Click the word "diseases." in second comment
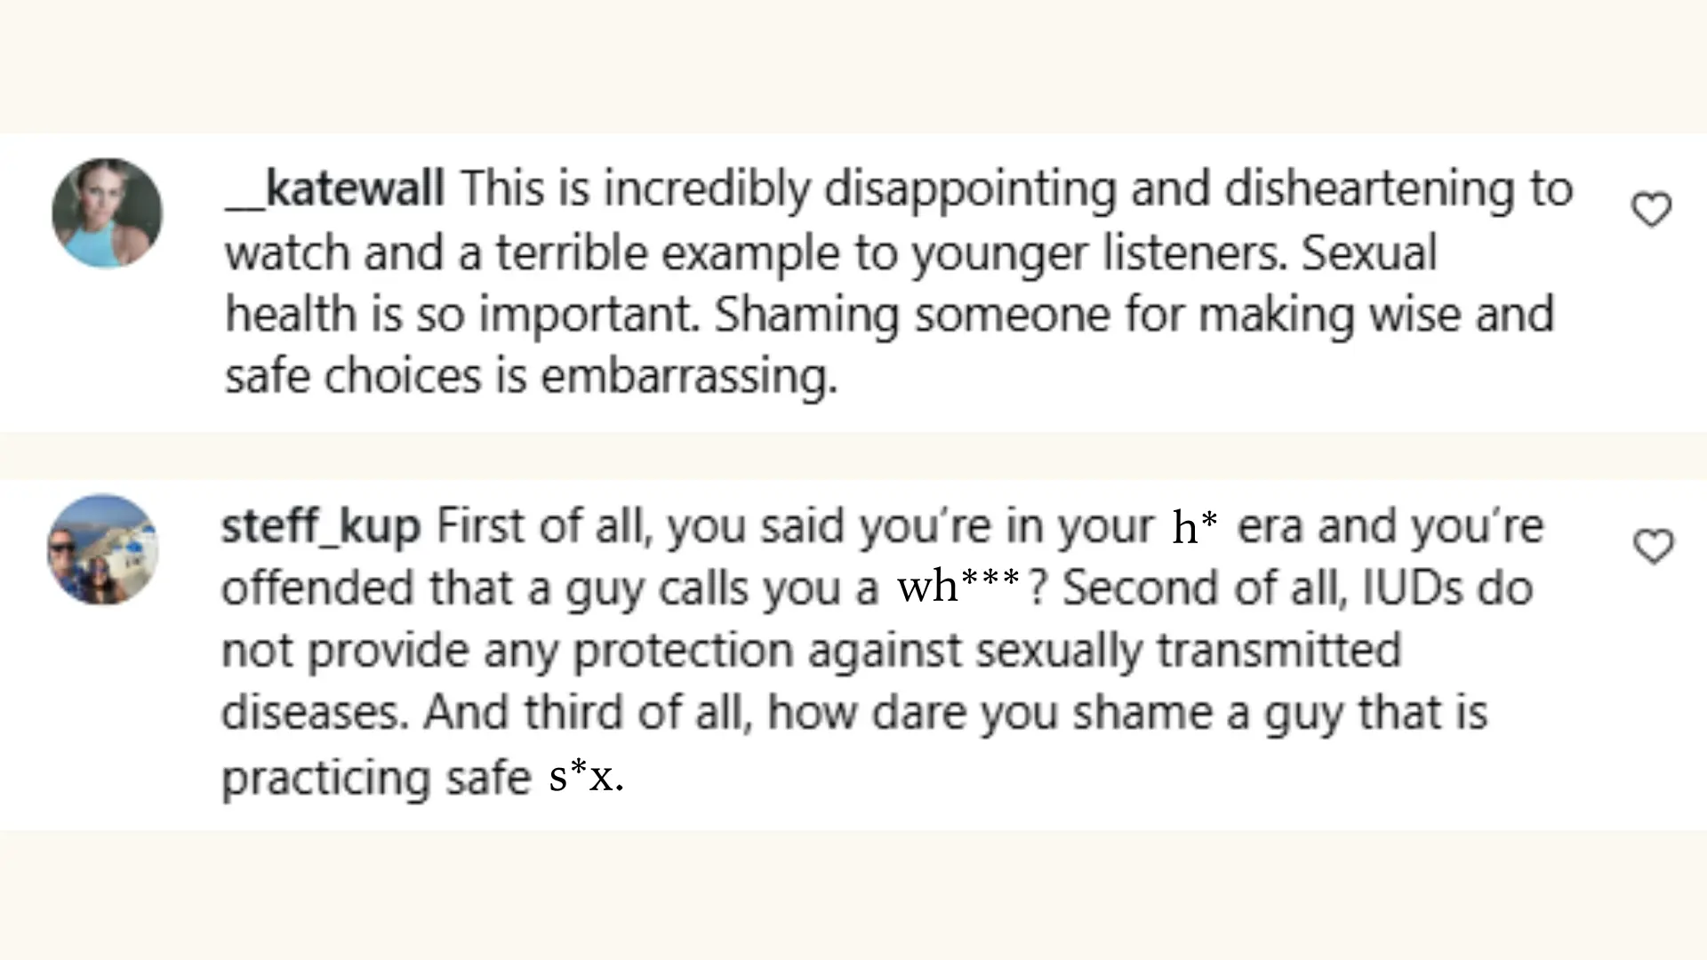Image resolution: width=1707 pixels, height=960 pixels. (x=315, y=712)
